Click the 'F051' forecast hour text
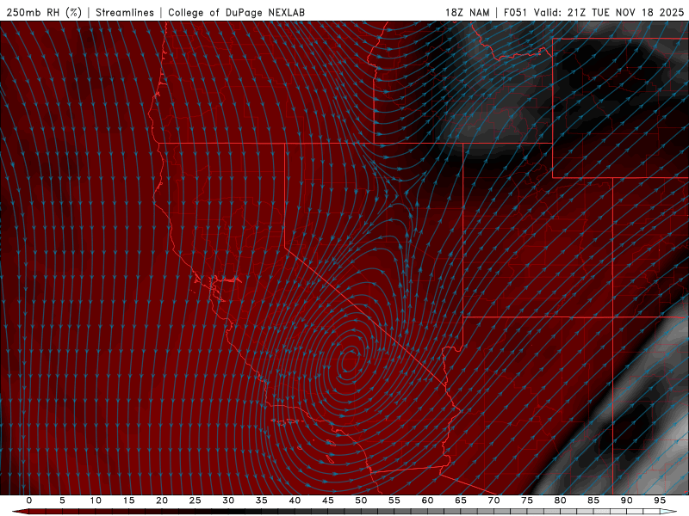Screen dimensions: 689x516 point(516,12)
